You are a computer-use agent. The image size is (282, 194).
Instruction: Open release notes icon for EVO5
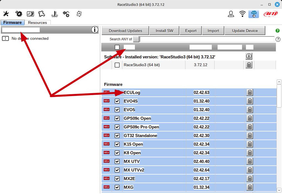pyautogui.click(x=250, y=110)
